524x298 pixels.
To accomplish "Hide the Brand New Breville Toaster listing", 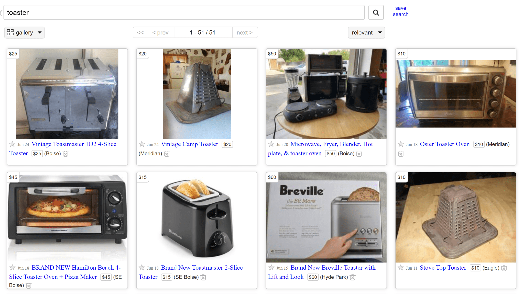I will point(353,277).
